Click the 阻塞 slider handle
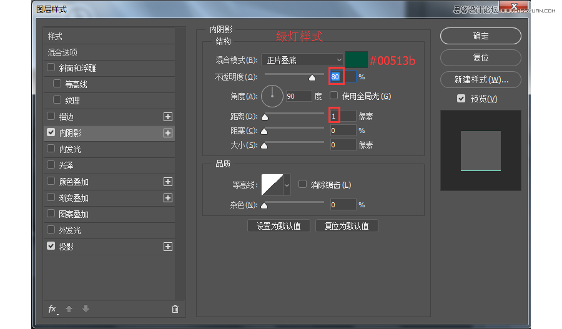The height and width of the screenshot is (329, 562). point(264,132)
